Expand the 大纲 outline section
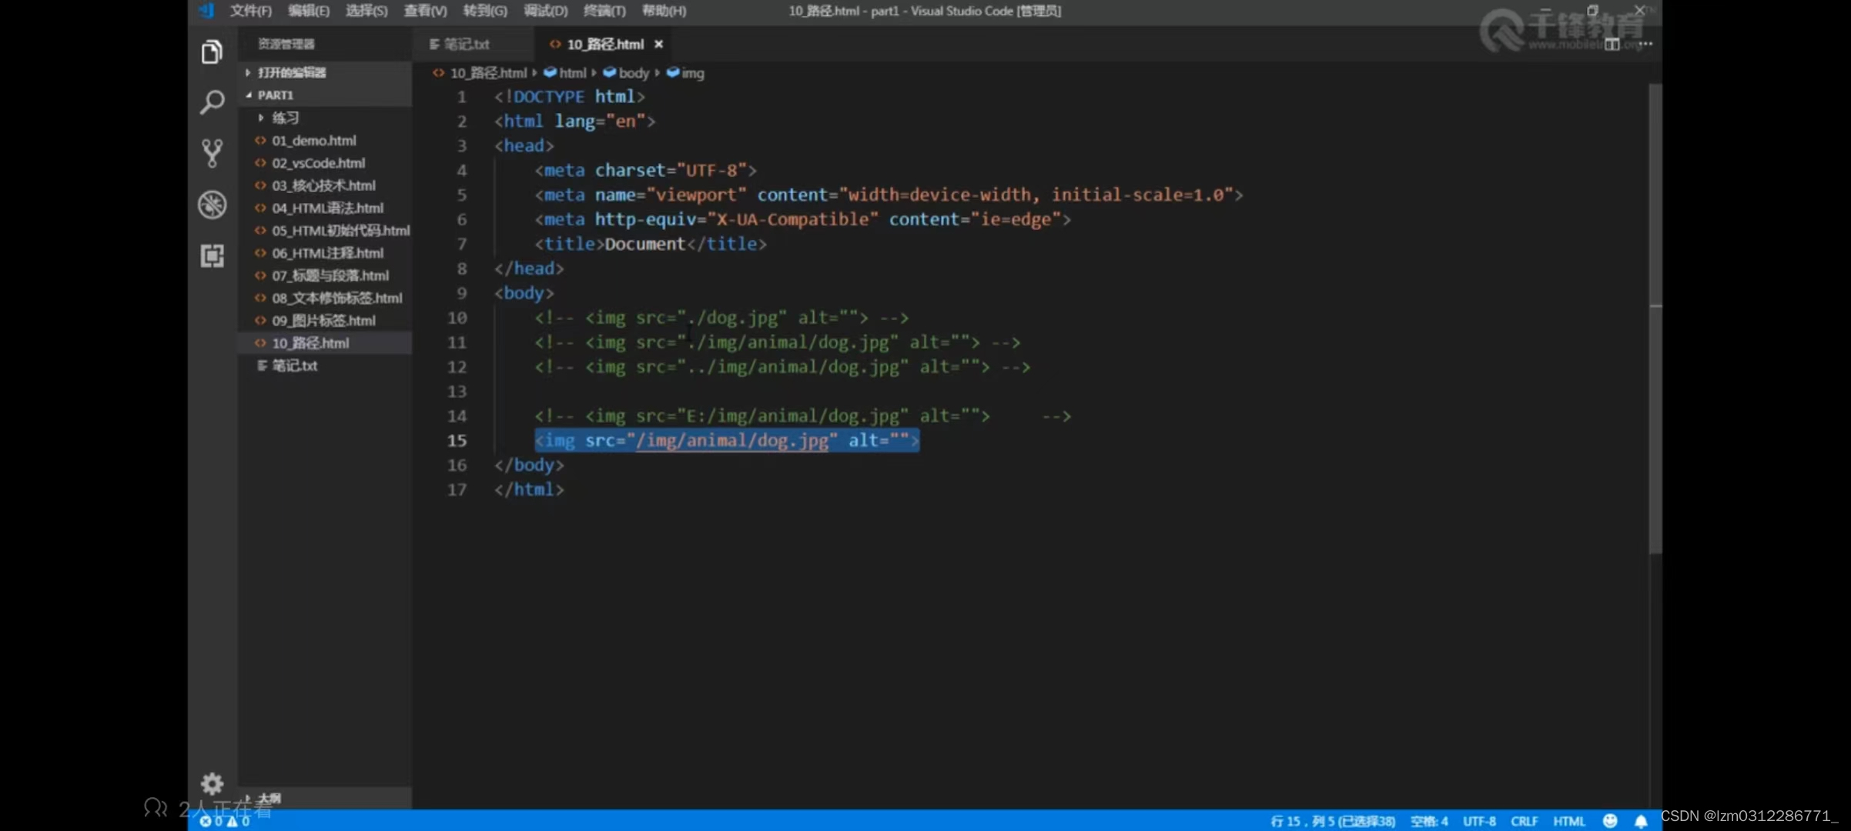This screenshot has height=831, width=1851. click(325, 798)
